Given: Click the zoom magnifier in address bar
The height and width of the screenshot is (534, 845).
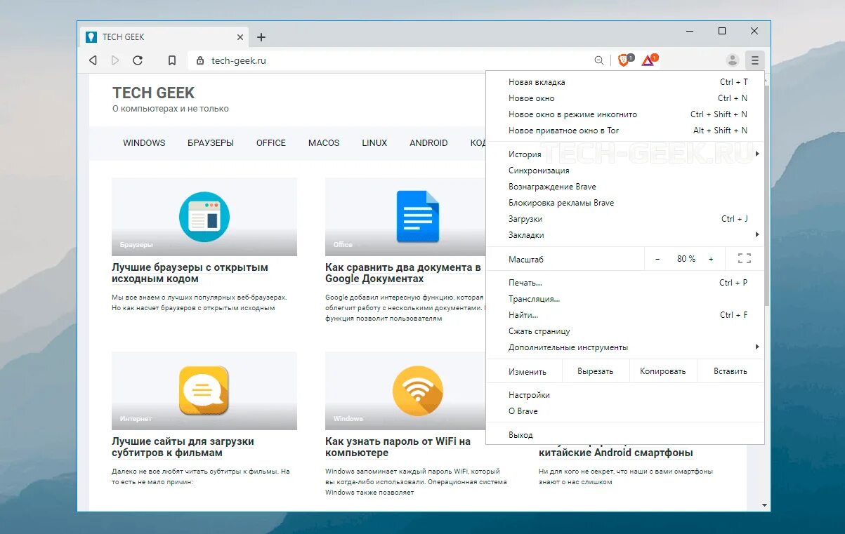Looking at the screenshot, I should pos(599,60).
